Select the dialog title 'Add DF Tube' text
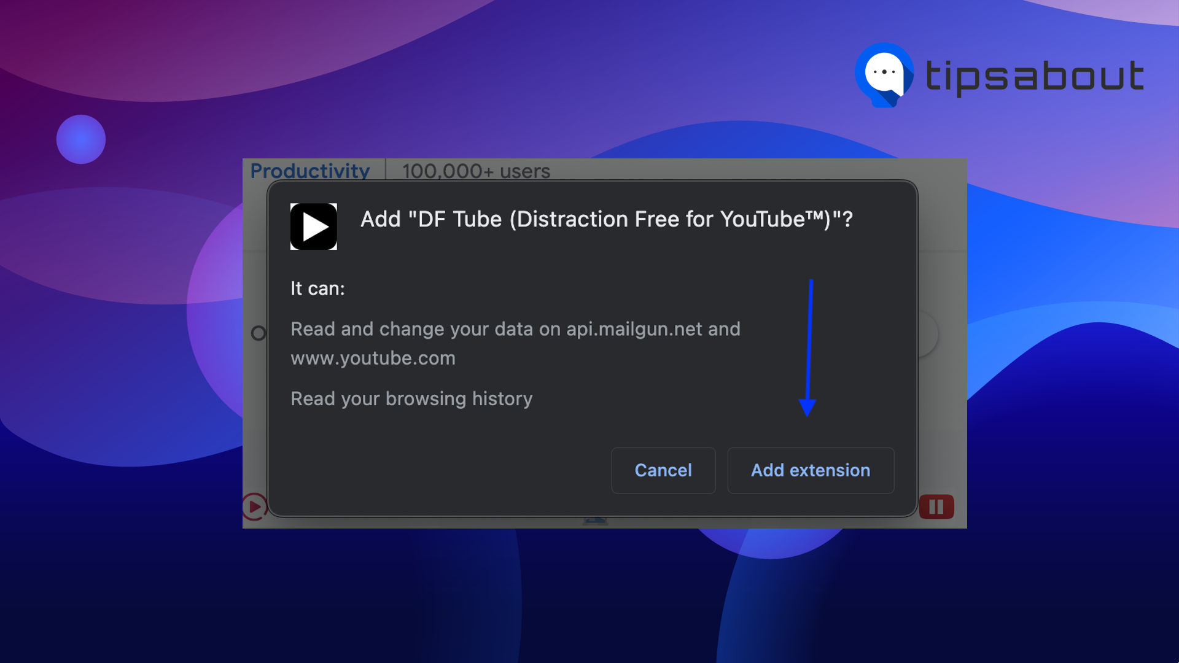The height and width of the screenshot is (663, 1179). 607,219
